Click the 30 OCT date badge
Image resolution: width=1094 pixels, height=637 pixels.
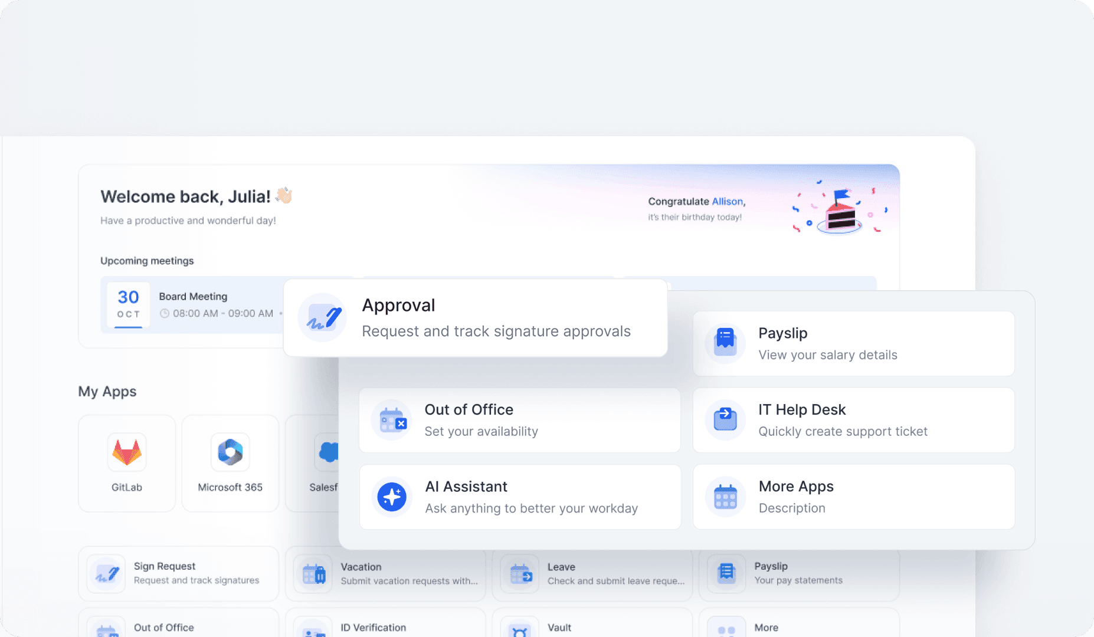coord(128,305)
